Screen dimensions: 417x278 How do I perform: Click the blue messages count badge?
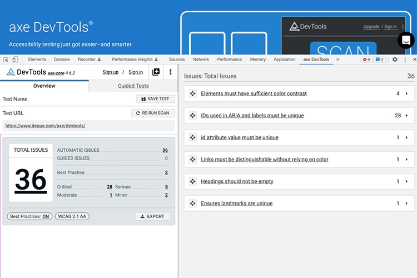pyautogui.click(x=380, y=59)
